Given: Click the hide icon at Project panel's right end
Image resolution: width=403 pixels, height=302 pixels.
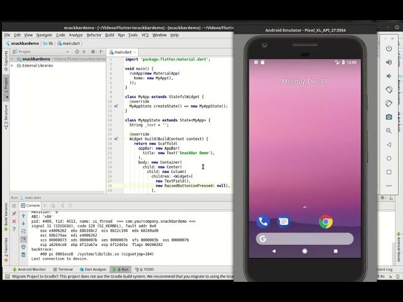Looking at the screenshot, I should pos(101,52).
